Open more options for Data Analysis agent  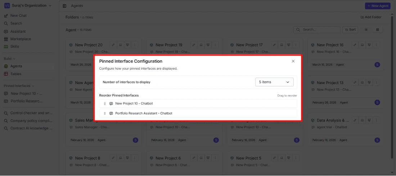point(376,120)
